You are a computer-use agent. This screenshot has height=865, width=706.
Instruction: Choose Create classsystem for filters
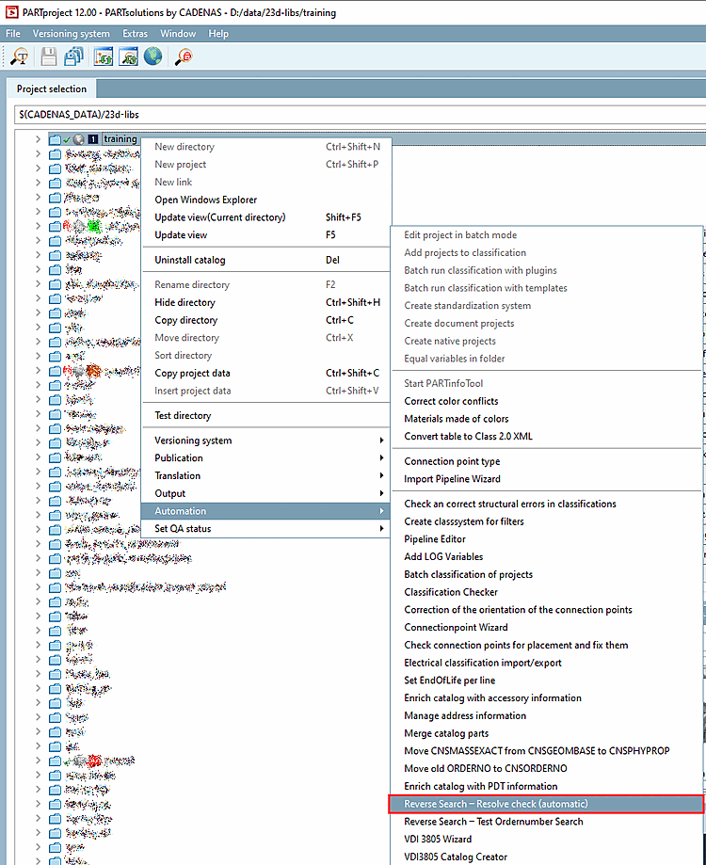546,521
